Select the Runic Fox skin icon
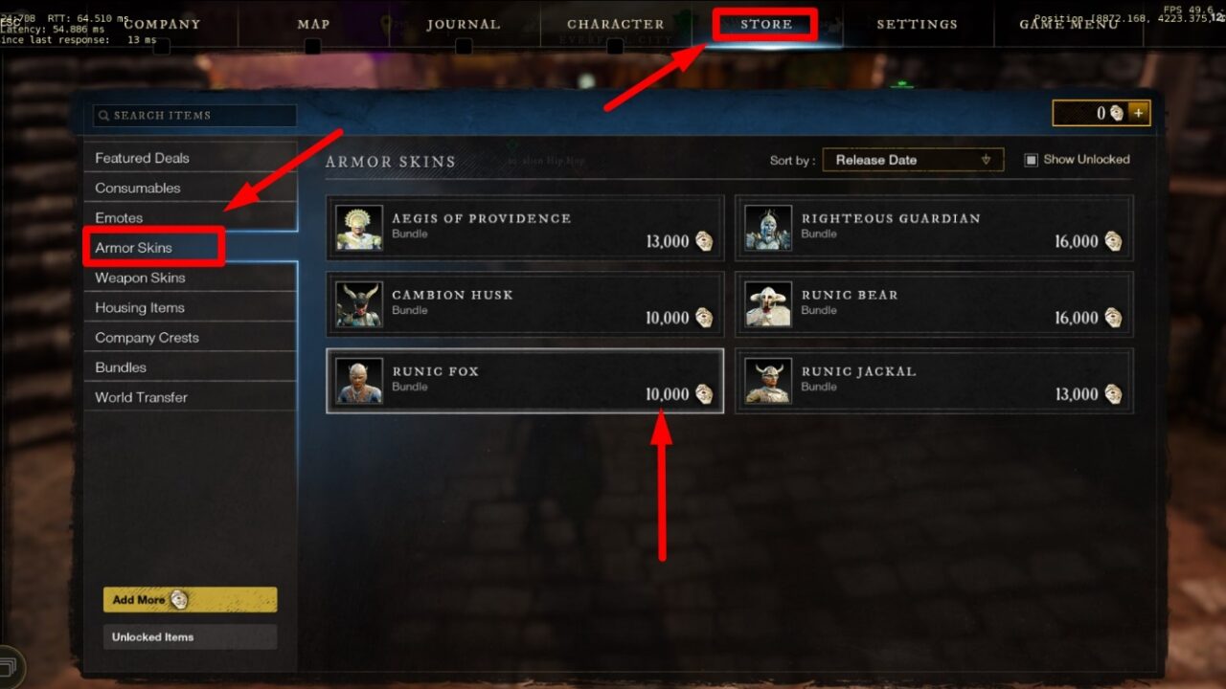 (x=359, y=381)
